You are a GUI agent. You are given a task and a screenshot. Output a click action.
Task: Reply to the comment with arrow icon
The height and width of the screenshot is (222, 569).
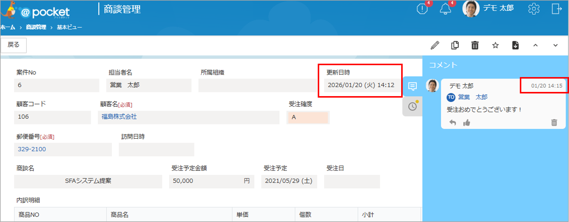(452, 123)
